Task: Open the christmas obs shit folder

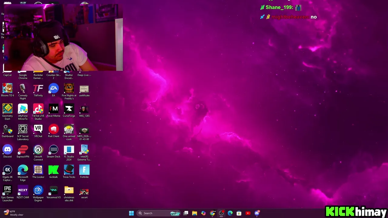Action: [x=69, y=193]
